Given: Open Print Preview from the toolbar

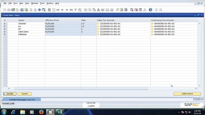Looking at the screenshot, I should [4, 10].
